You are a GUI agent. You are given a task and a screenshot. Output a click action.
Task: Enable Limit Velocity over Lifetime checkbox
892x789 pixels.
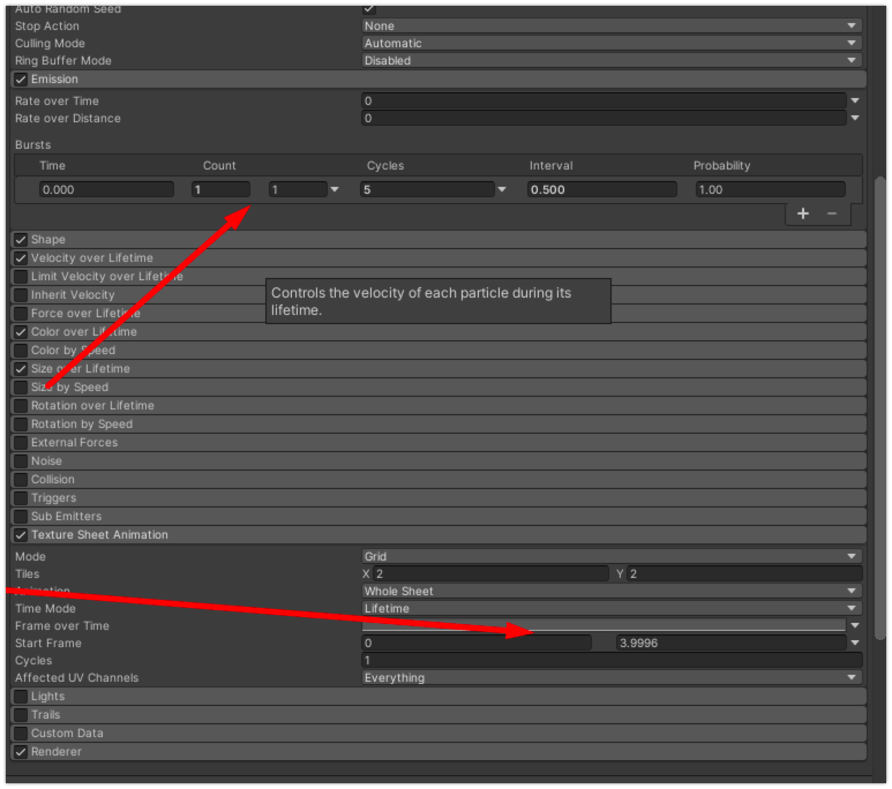[21, 277]
